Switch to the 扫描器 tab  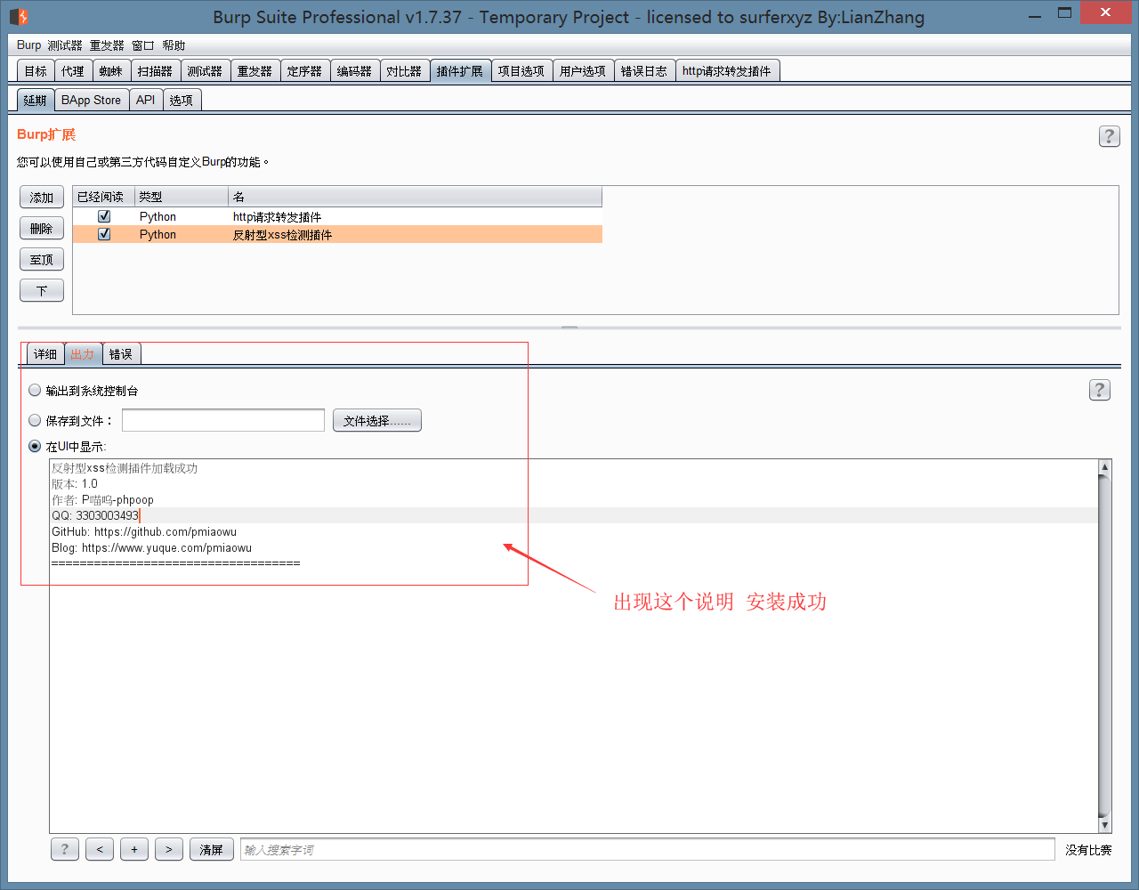pos(156,71)
